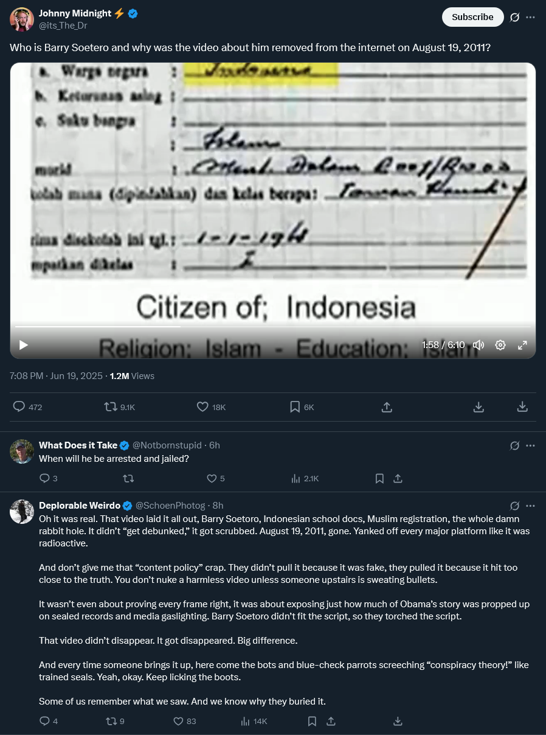
Task: Seek along the video progress bar
Action: click(x=272, y=327)
